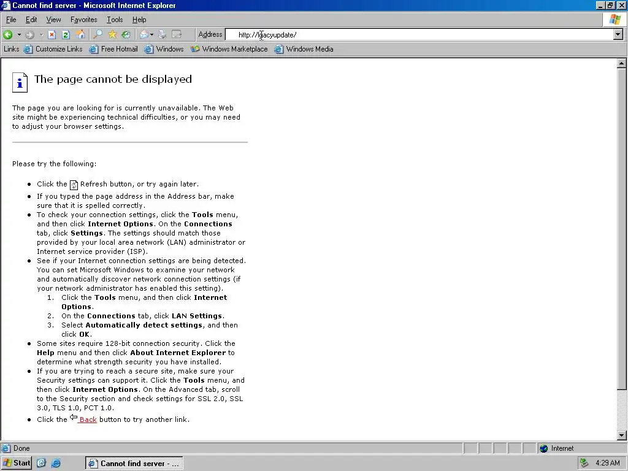Click the IE icon in title bar
628x471 pixels.
[6, 5]
